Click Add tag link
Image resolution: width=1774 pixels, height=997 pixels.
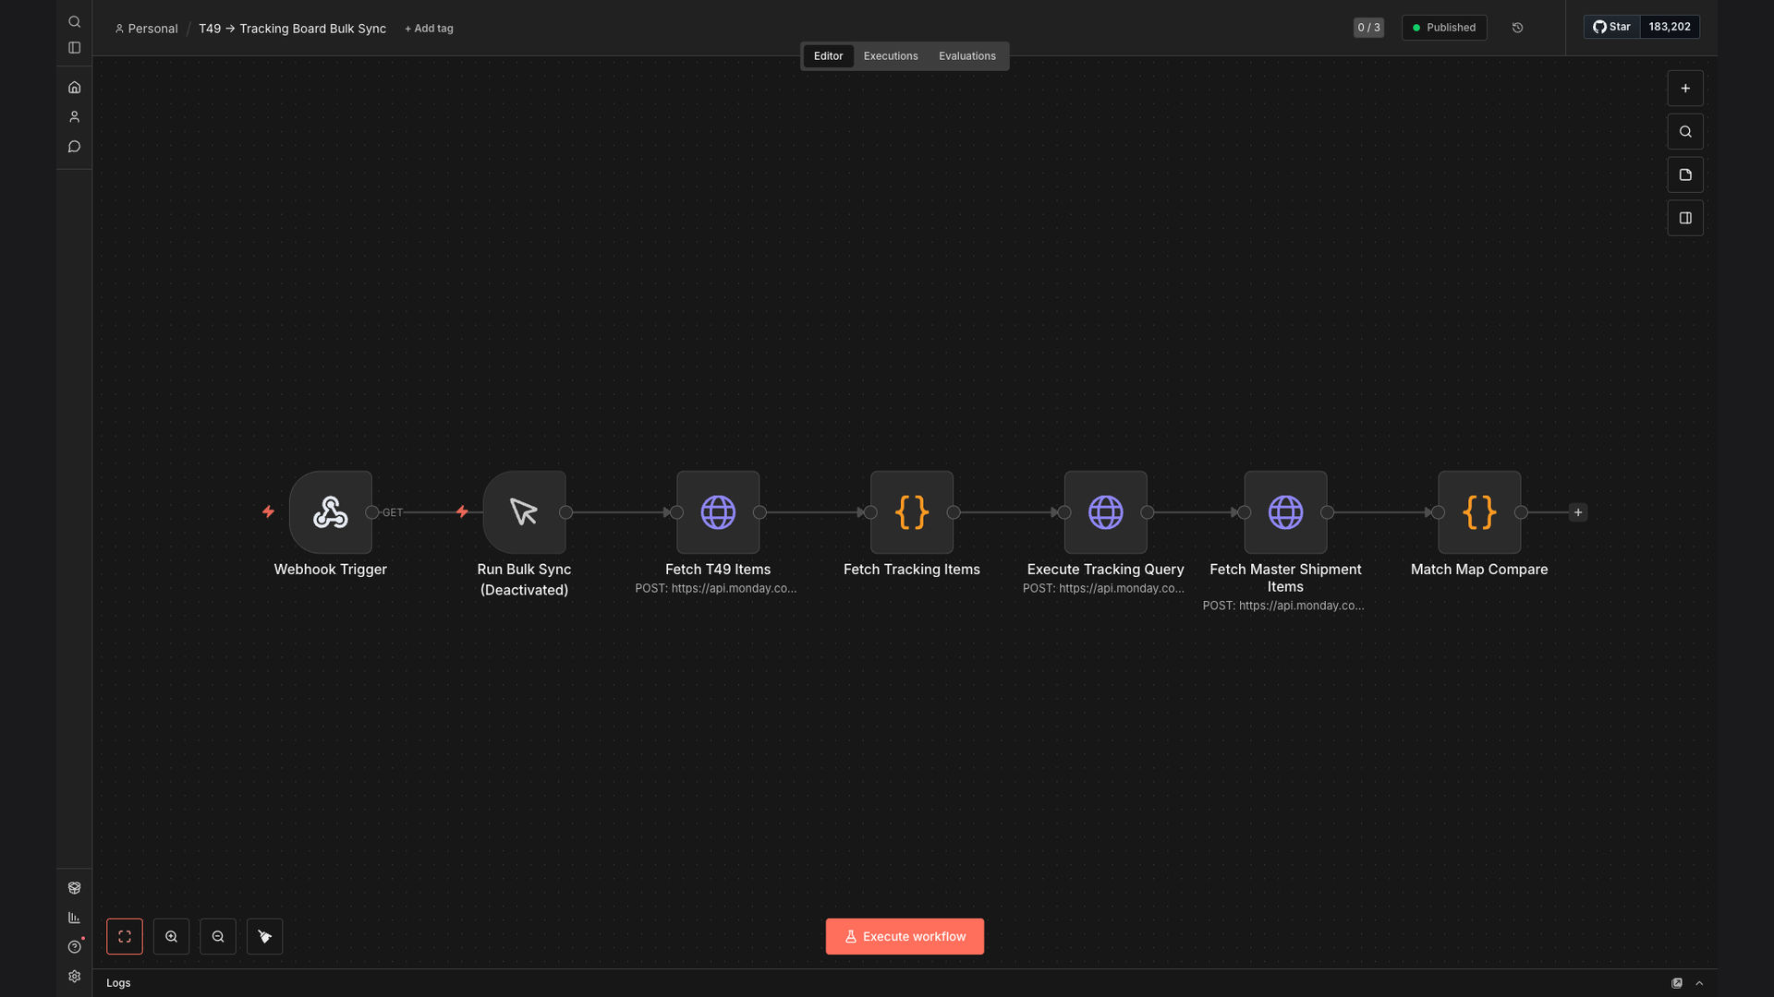[x=429, y=29]
